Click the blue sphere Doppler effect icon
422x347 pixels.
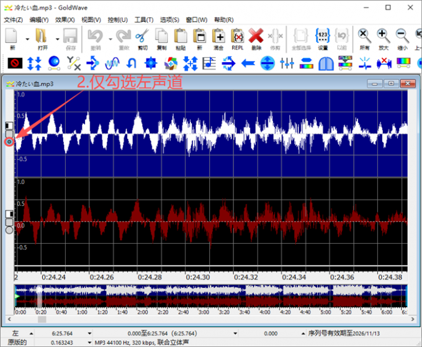54,63
